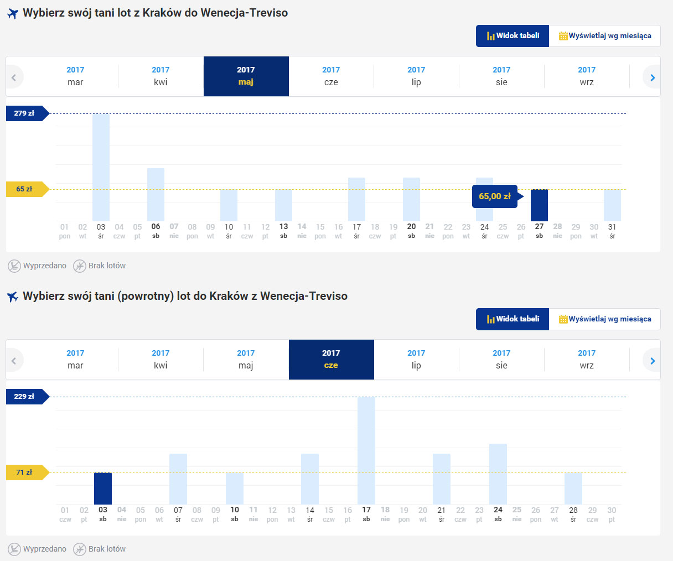The height and width of the screenshot is (561, 673).
Task: Click the Wyprzedano sold-out icon under return chart
Action: [x=14, y=549]
